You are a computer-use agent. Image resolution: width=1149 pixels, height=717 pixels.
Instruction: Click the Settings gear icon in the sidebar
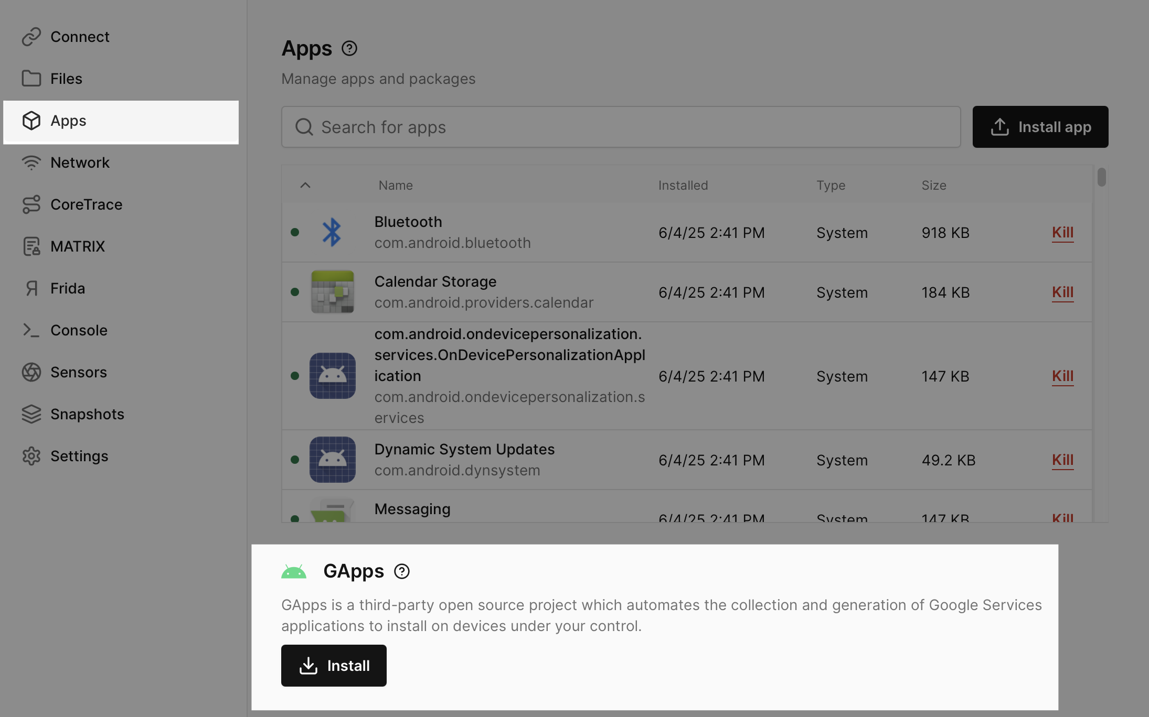click(x=31, y=456)
